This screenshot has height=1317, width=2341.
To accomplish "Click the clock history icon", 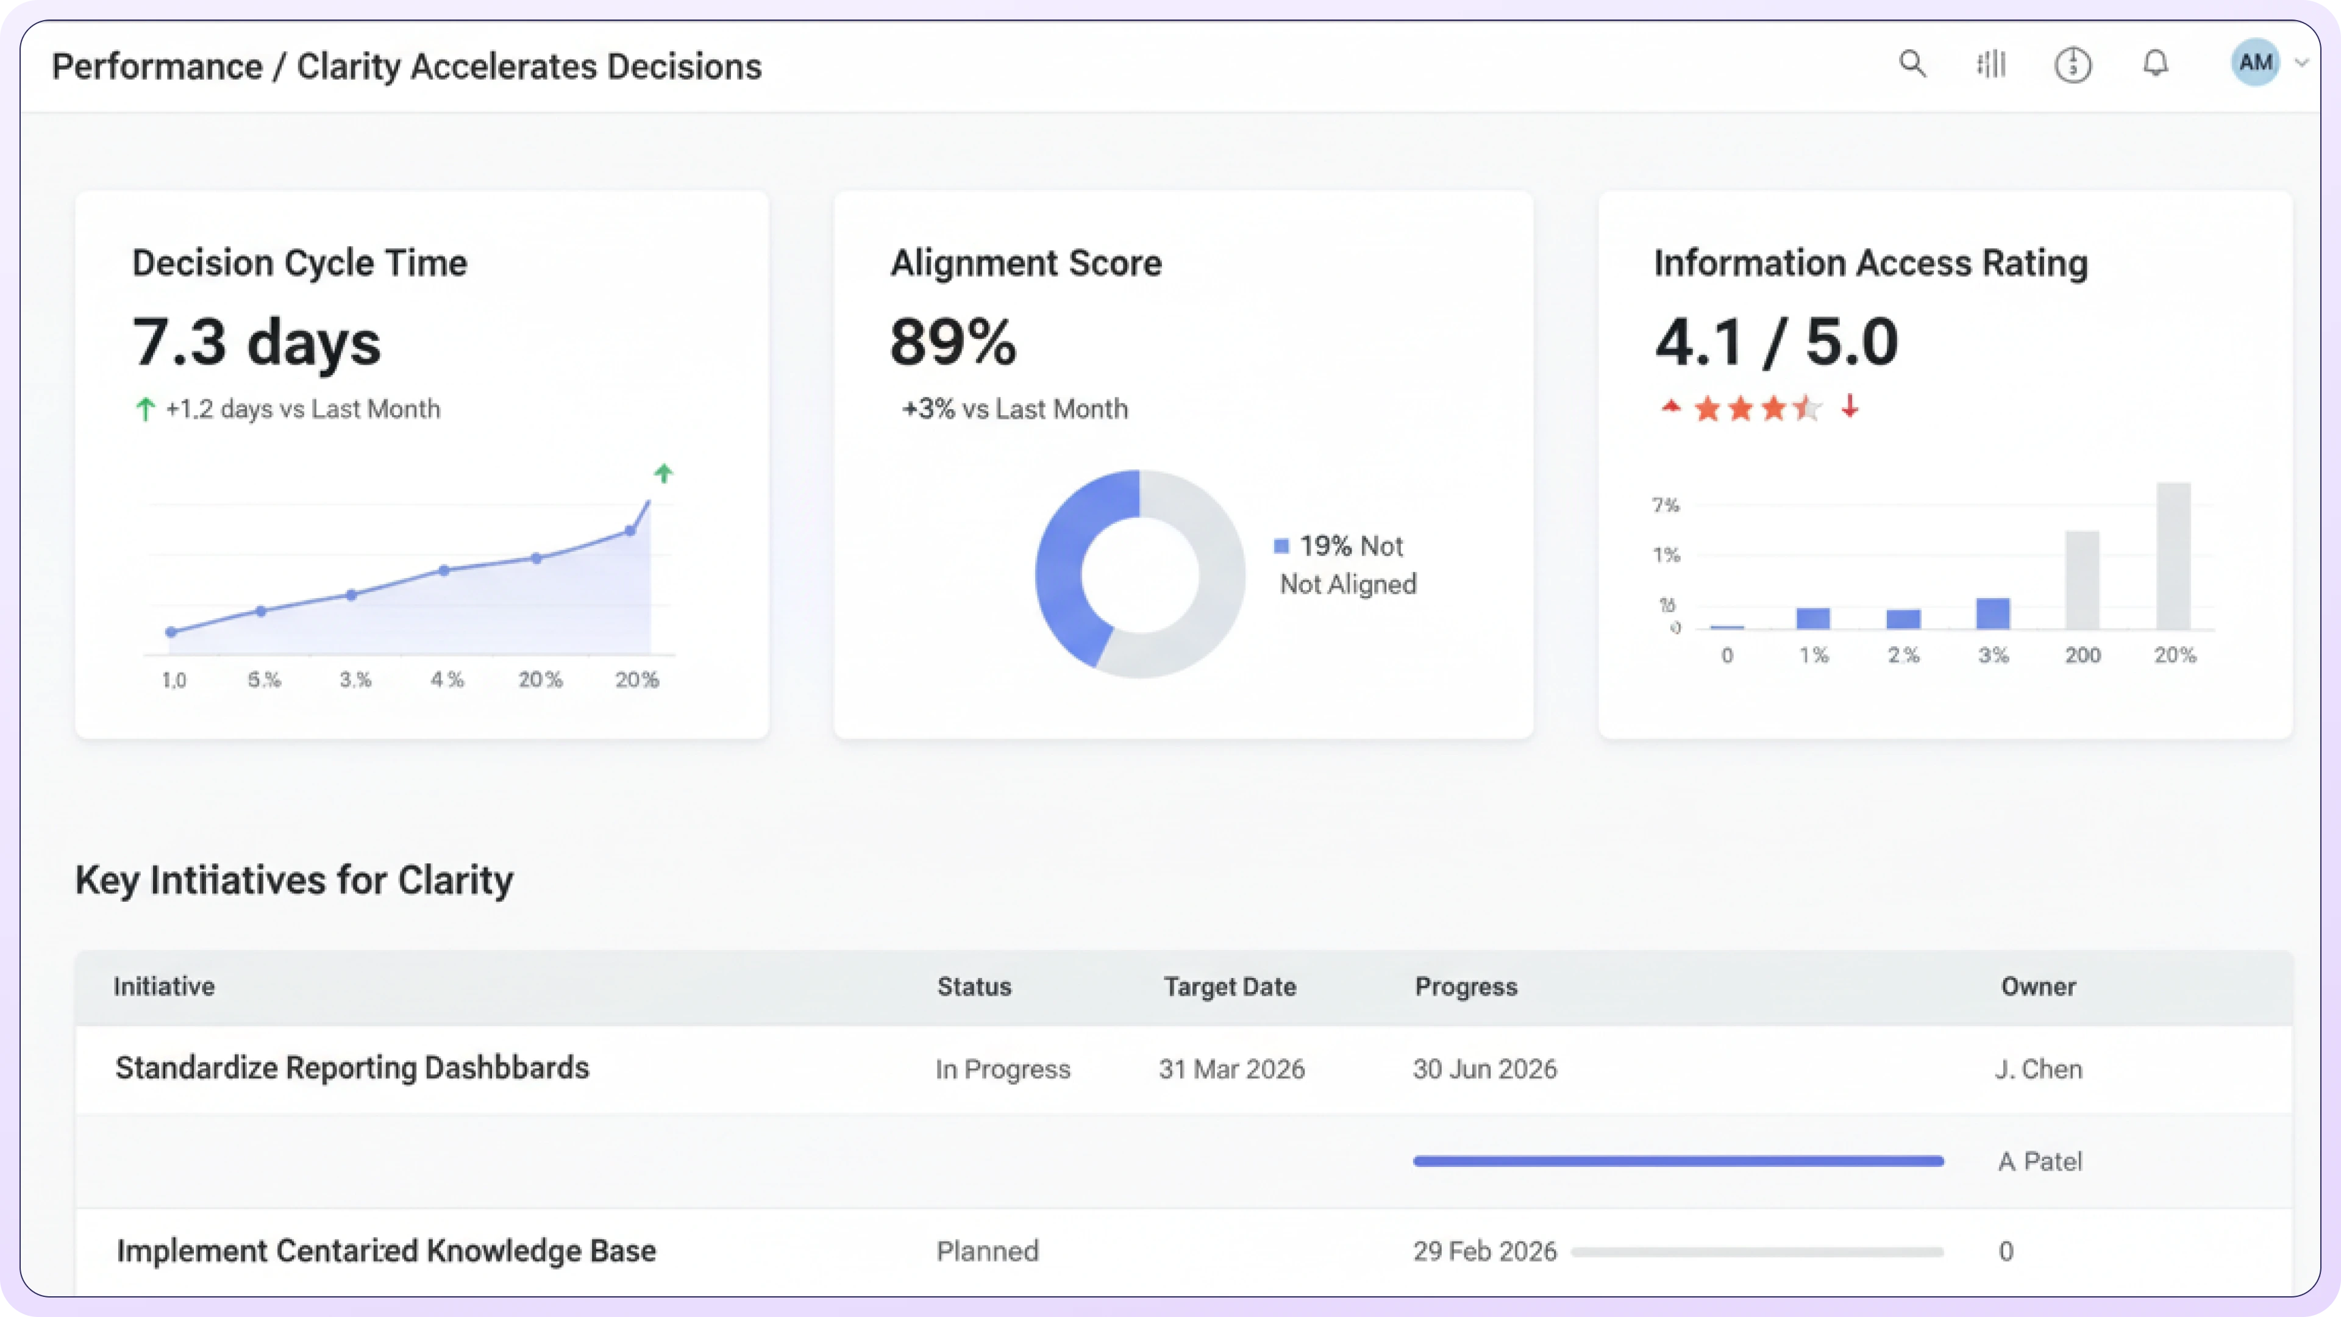I will [2073, 65].
